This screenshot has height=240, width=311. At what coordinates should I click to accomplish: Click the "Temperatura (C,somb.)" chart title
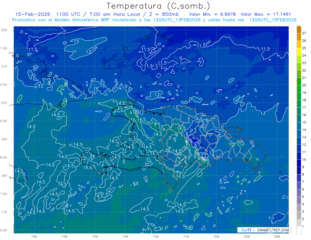158,6
